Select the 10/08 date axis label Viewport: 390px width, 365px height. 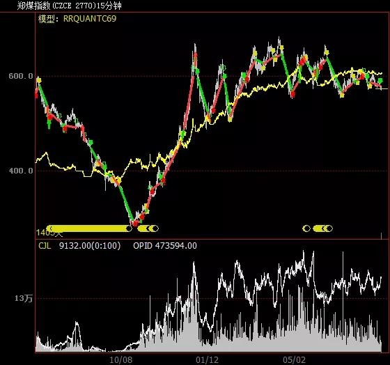pyautogui.click(x=121, y=359)
